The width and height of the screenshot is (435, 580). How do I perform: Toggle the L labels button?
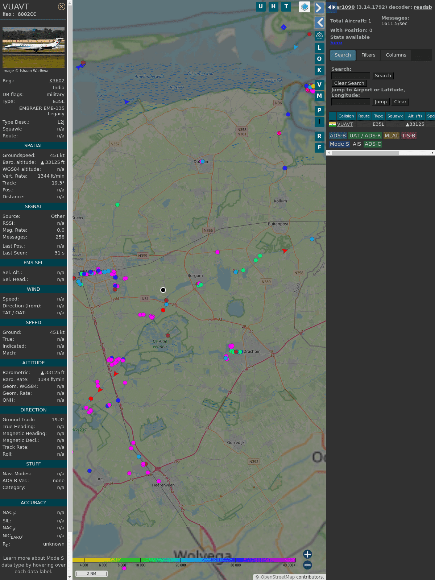click(319, 48)
